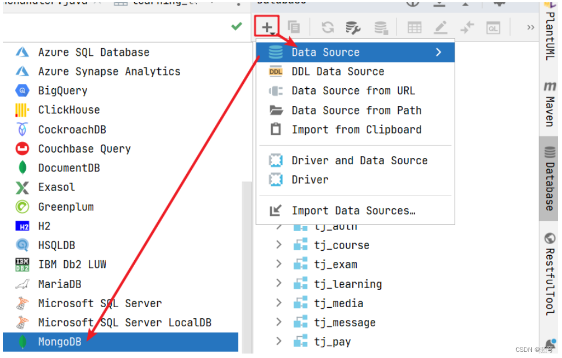Click the duplicate data source icon

(x=294, y=27)
